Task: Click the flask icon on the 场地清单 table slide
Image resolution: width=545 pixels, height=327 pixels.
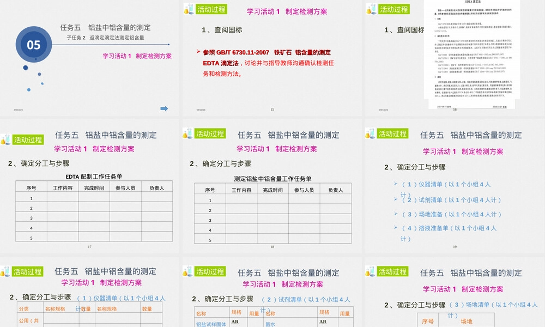Action: click(x=370, y=271)
